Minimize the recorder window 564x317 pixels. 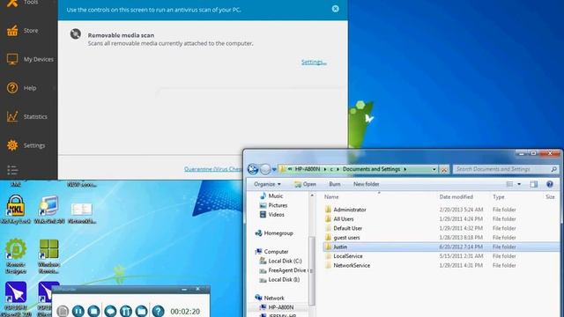click(x=184, y=290)
